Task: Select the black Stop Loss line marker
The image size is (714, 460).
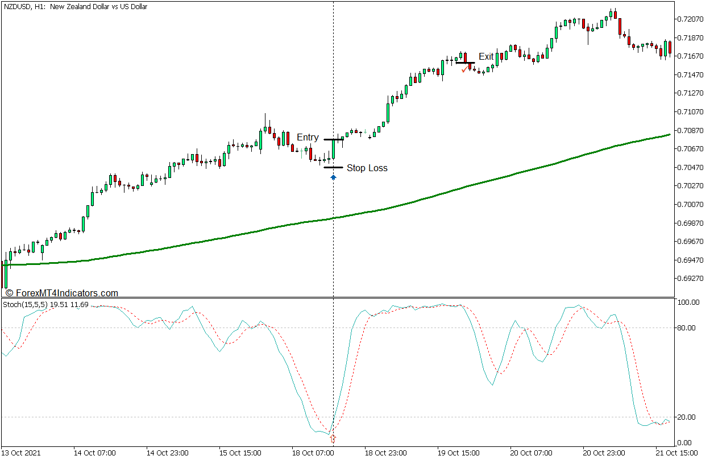Action: [333, 168]
